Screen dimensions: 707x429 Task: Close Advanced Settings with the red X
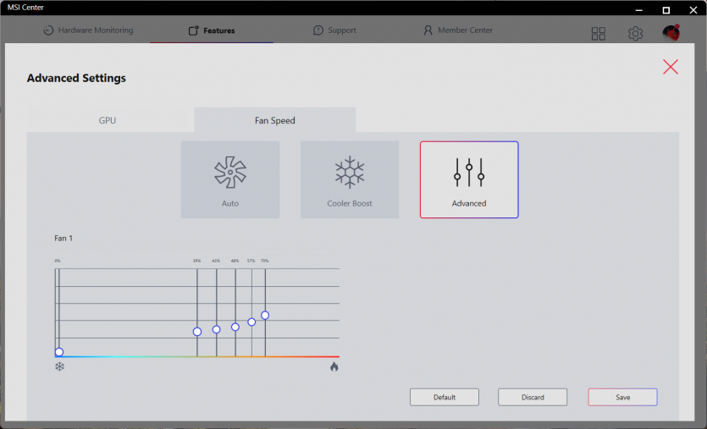[671, 67]
